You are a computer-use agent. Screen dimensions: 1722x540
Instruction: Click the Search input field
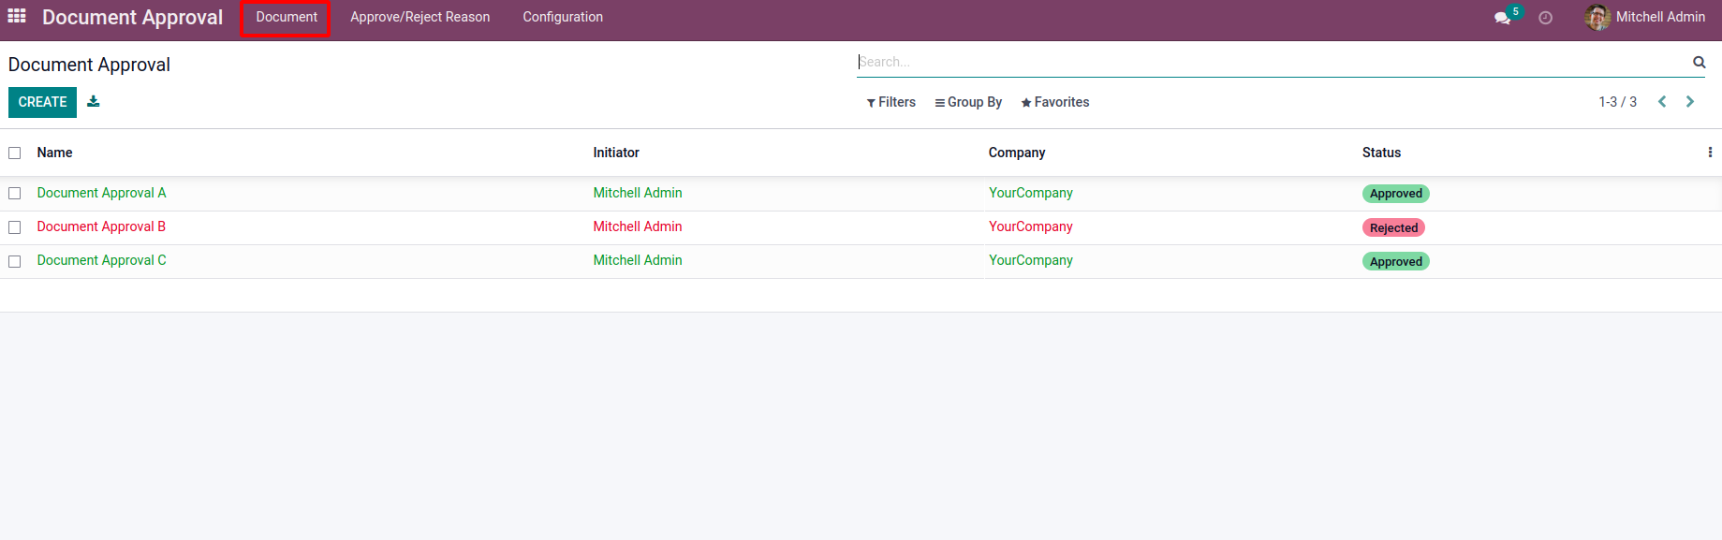1273,62
